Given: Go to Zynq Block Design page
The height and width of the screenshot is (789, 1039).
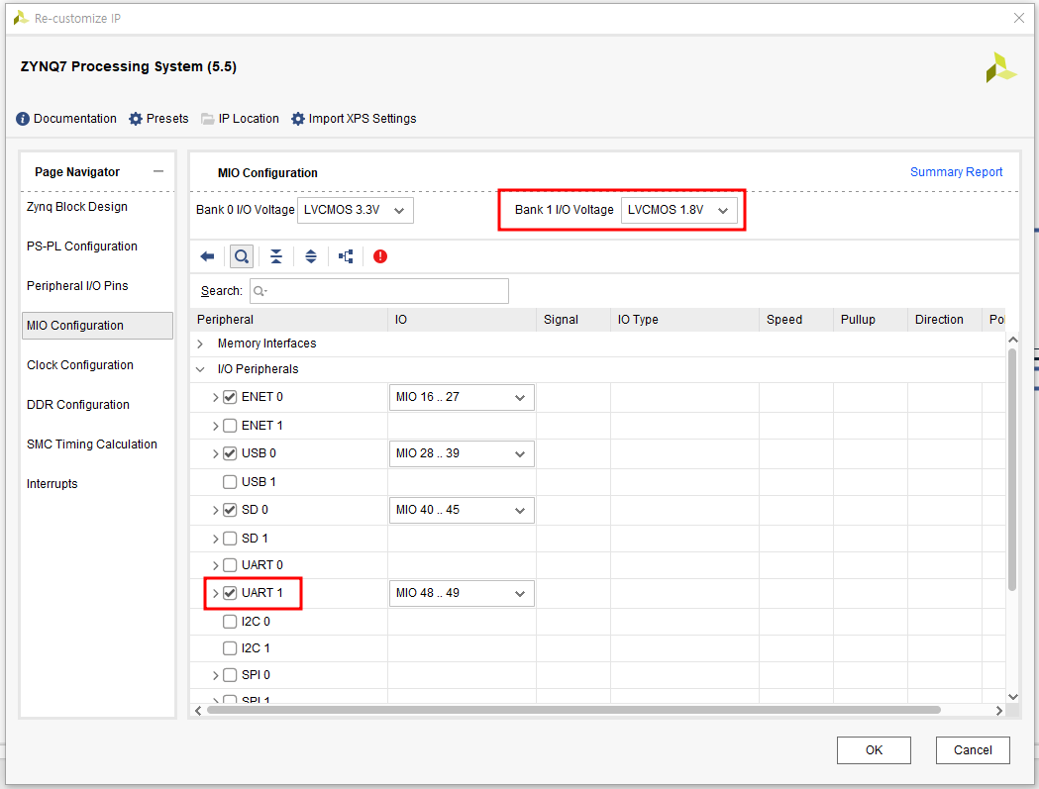Looking at the screenshot, I should (77, 207).
